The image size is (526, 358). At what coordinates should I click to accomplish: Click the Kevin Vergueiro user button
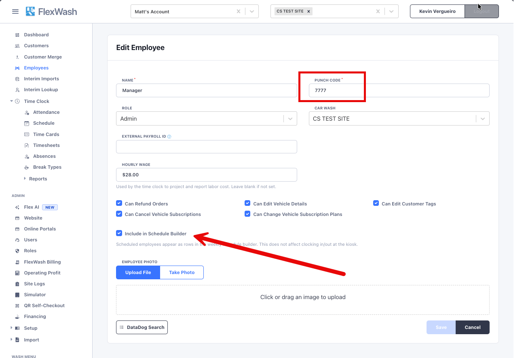(437, 11)
